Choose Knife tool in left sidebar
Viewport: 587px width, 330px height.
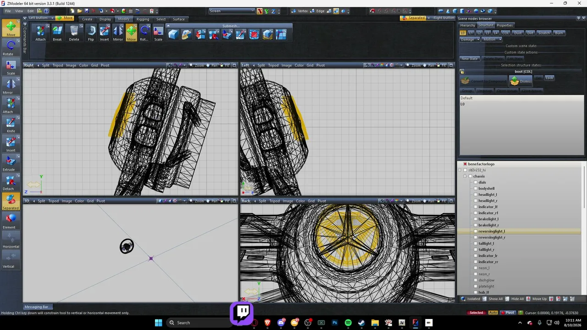pyautogui.click(x=11, y=125)
